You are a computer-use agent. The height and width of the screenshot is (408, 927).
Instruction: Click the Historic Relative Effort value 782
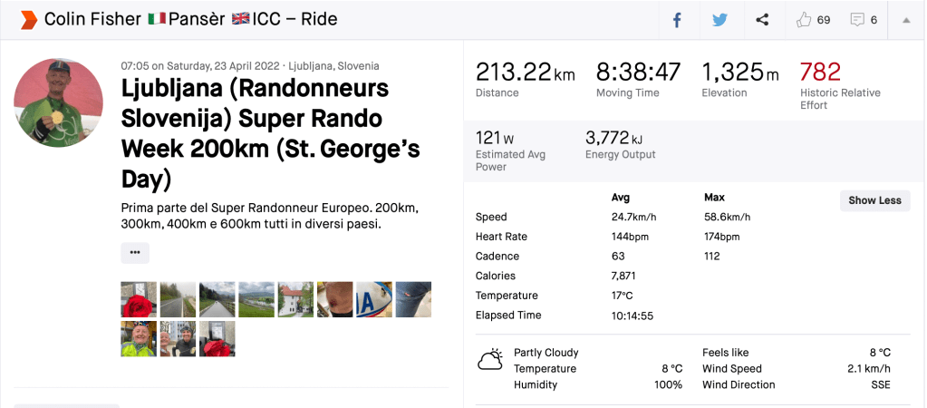820,72
